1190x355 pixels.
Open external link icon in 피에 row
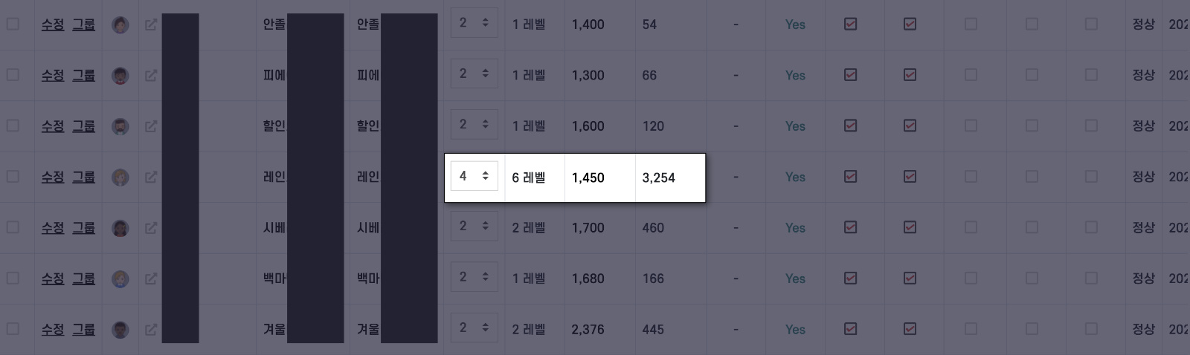(x=151, y=75)
